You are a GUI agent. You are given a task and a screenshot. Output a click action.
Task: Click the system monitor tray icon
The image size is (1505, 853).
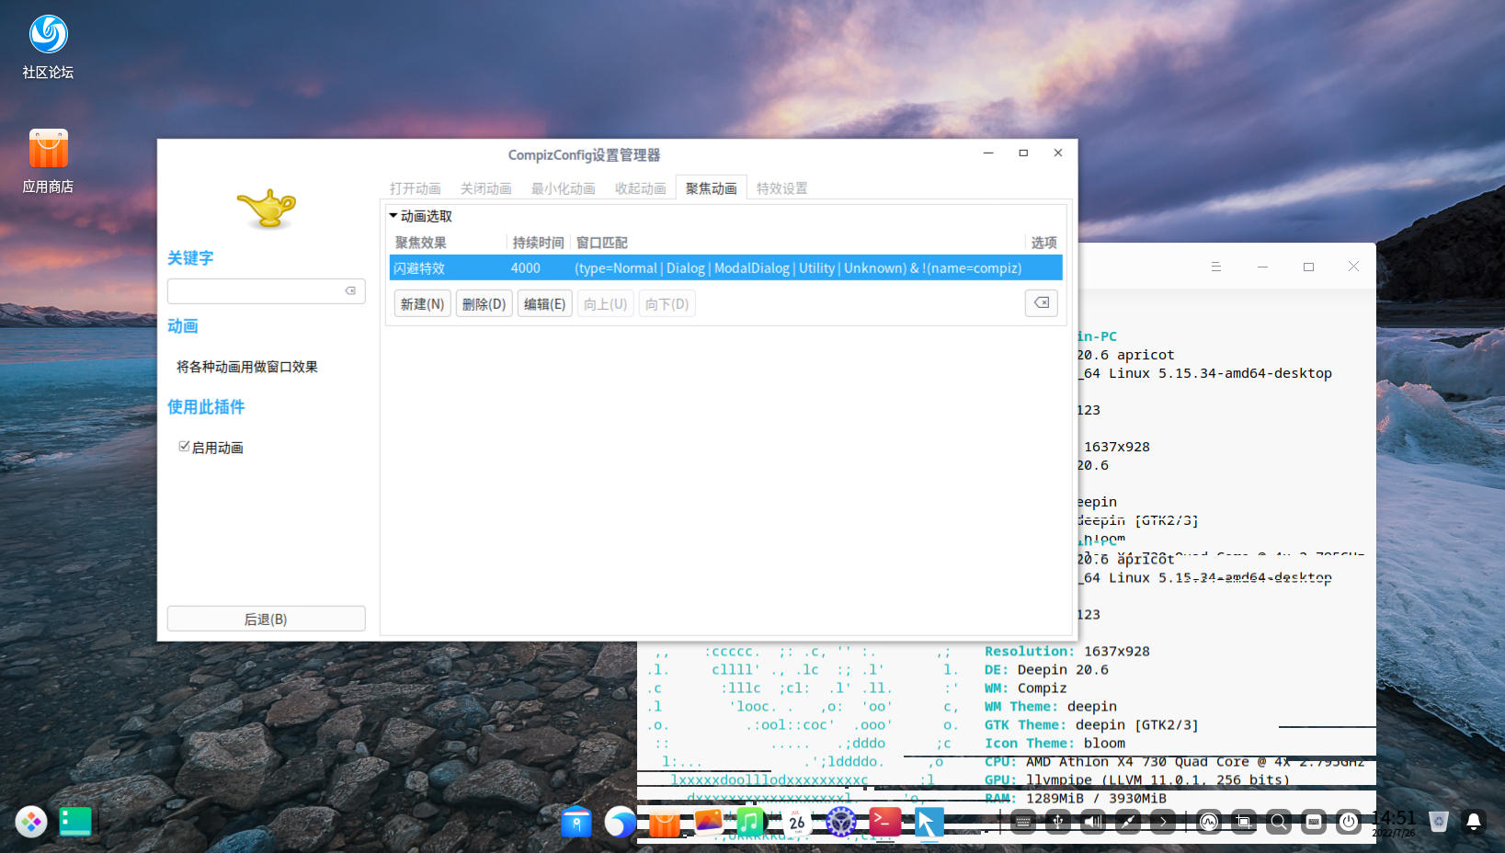click(1209, 822)
